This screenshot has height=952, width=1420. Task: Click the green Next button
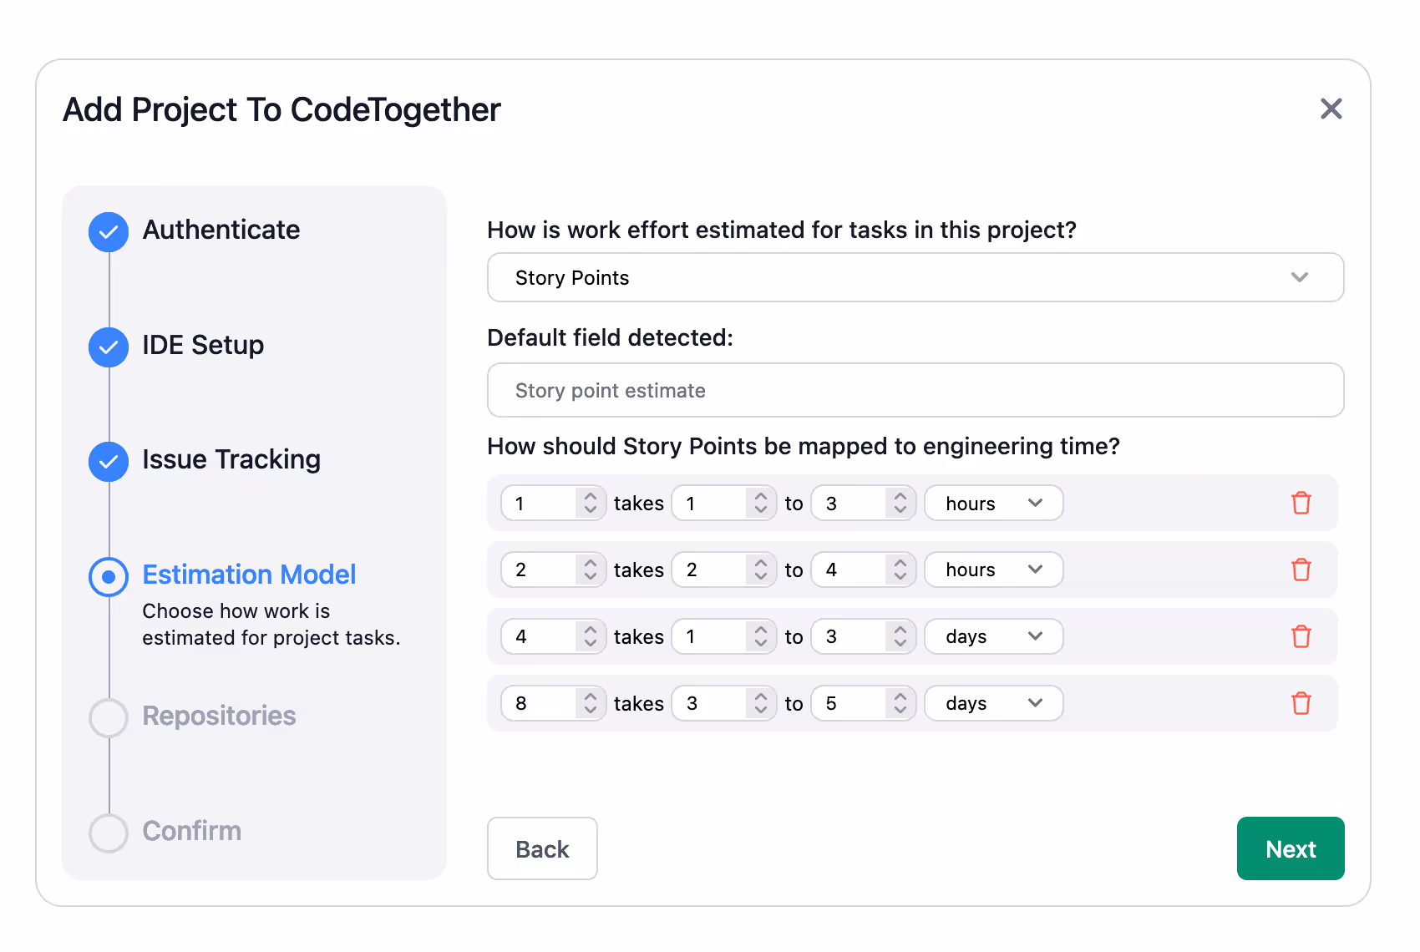click(x=1291, y=848)
